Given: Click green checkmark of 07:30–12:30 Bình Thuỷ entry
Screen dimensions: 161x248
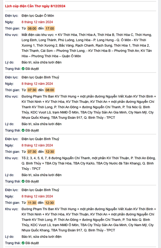Looking at the screenshot, I should [x=23, y=181].
